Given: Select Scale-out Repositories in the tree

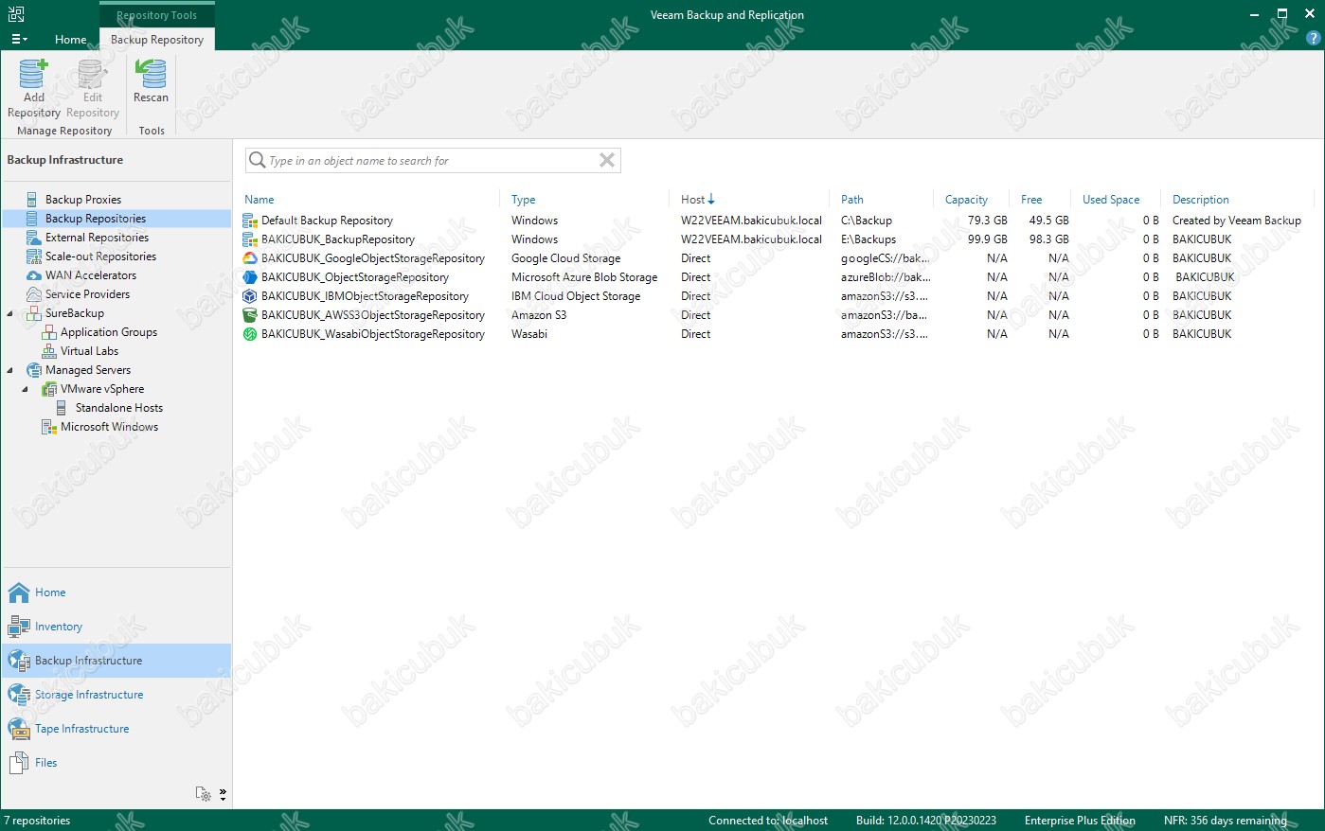Looking at the screenshot, I should pyautogui.click(x=100, y=256).
